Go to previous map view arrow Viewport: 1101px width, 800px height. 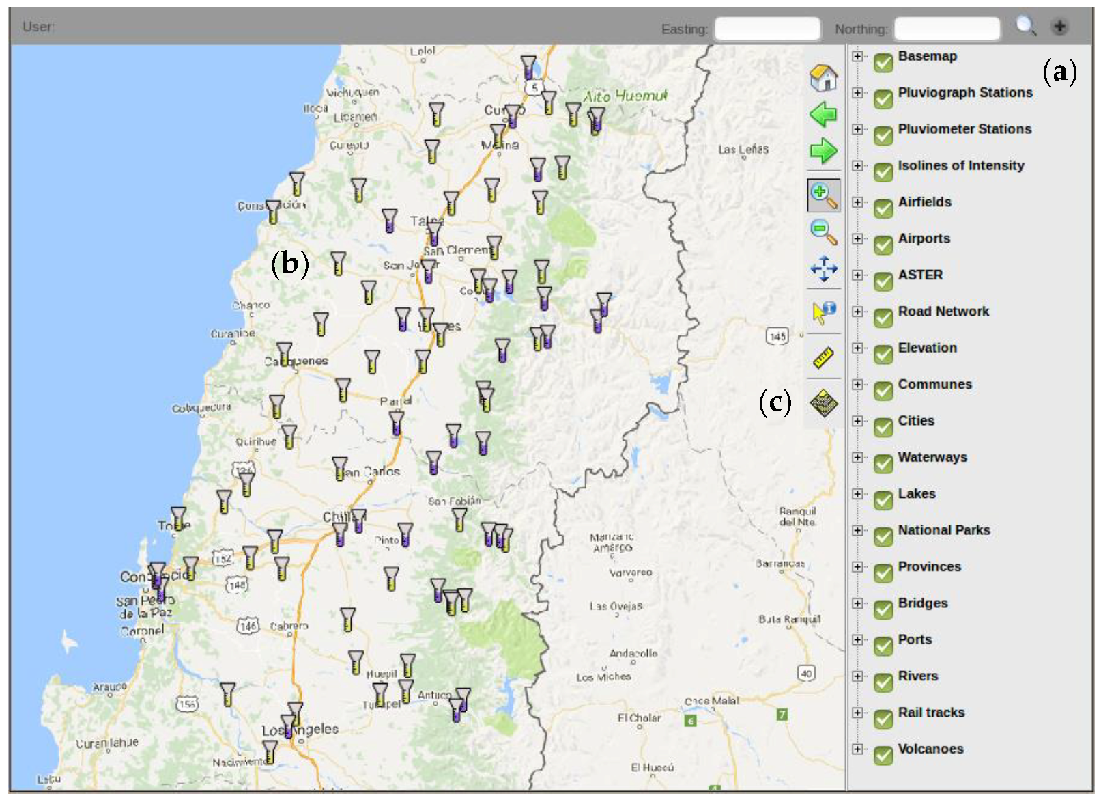(823, 114)
